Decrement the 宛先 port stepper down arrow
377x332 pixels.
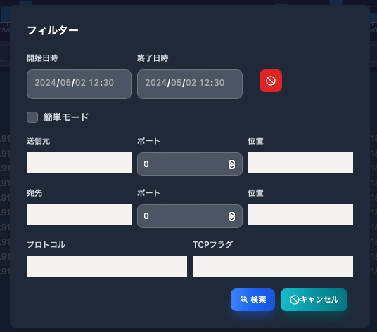[x=231, y=218]
